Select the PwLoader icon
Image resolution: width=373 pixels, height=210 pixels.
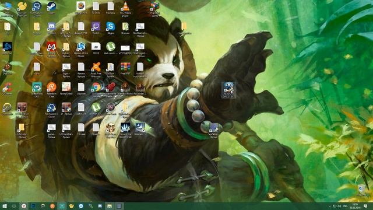pos(140,89)
